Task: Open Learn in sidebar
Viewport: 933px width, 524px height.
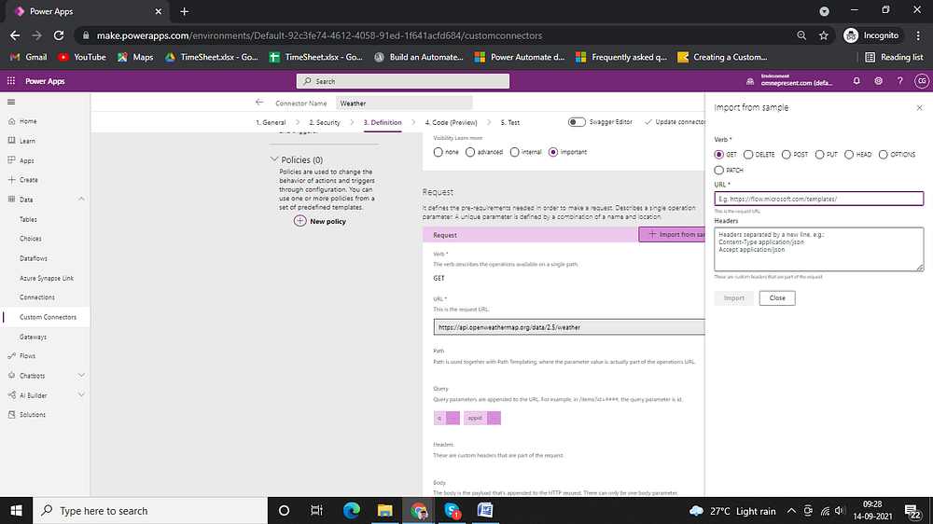Action: 27,141
